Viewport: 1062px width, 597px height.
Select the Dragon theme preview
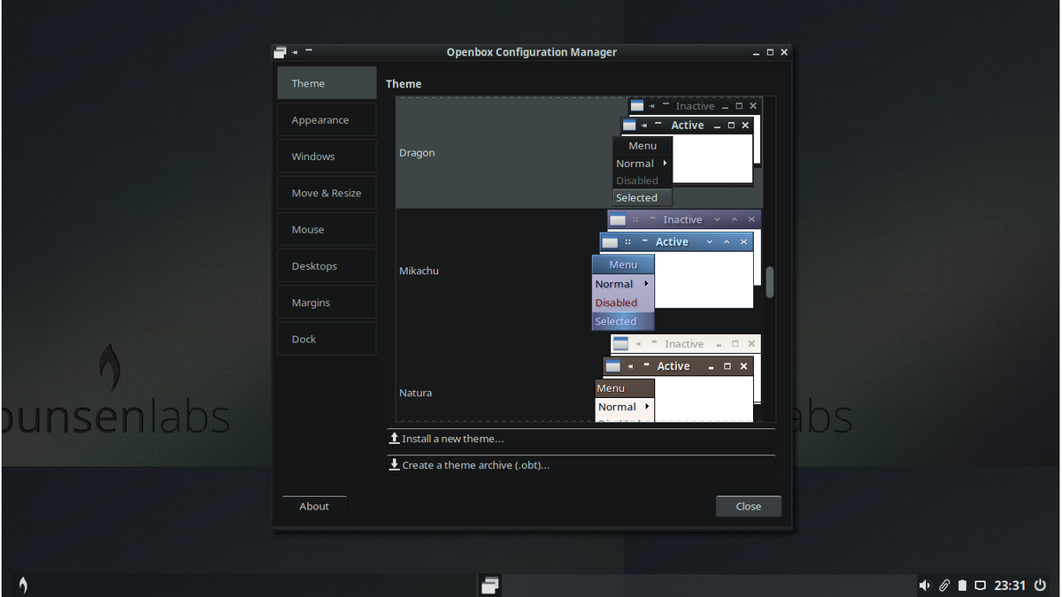[x=487, y=152]
